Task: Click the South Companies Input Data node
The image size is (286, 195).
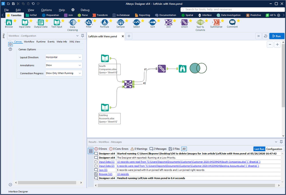Action: coord(105,58)
